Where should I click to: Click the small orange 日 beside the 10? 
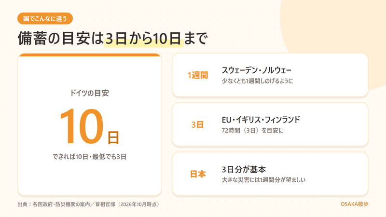(113, 137)
